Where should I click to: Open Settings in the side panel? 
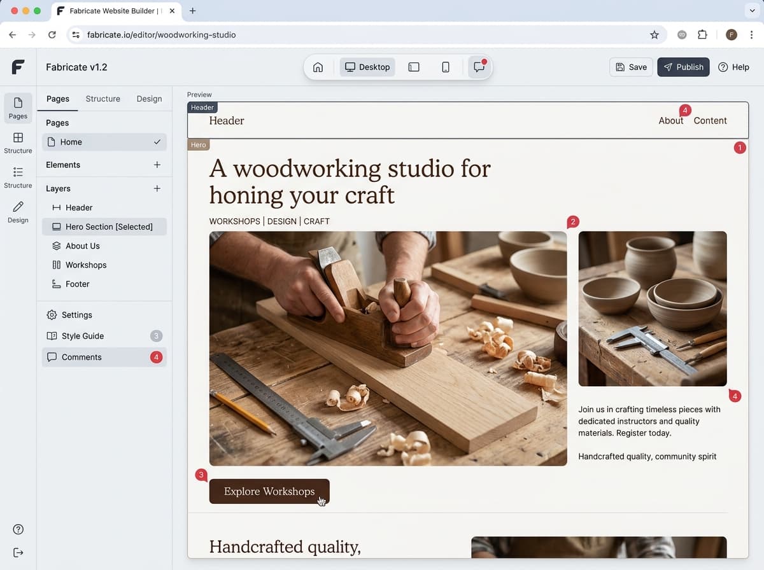click(104, 315)
